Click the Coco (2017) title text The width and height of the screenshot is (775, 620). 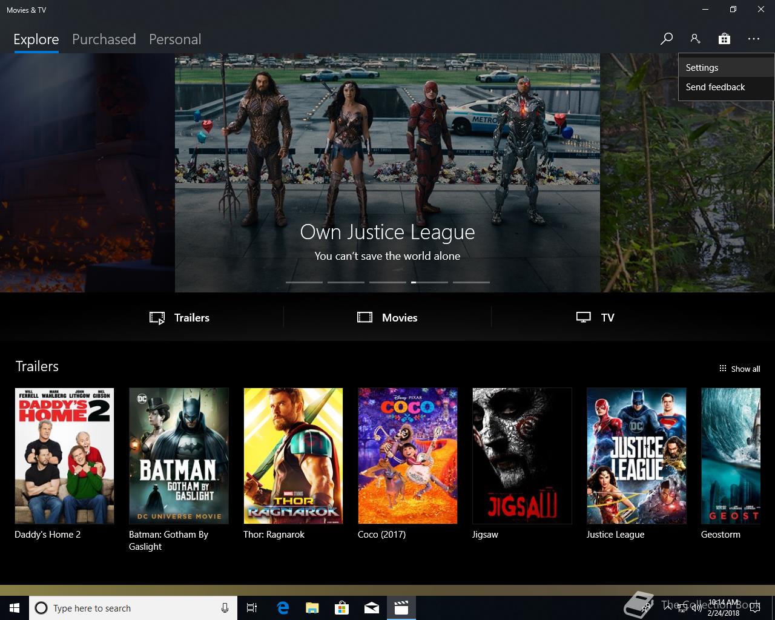pos(381,535)
